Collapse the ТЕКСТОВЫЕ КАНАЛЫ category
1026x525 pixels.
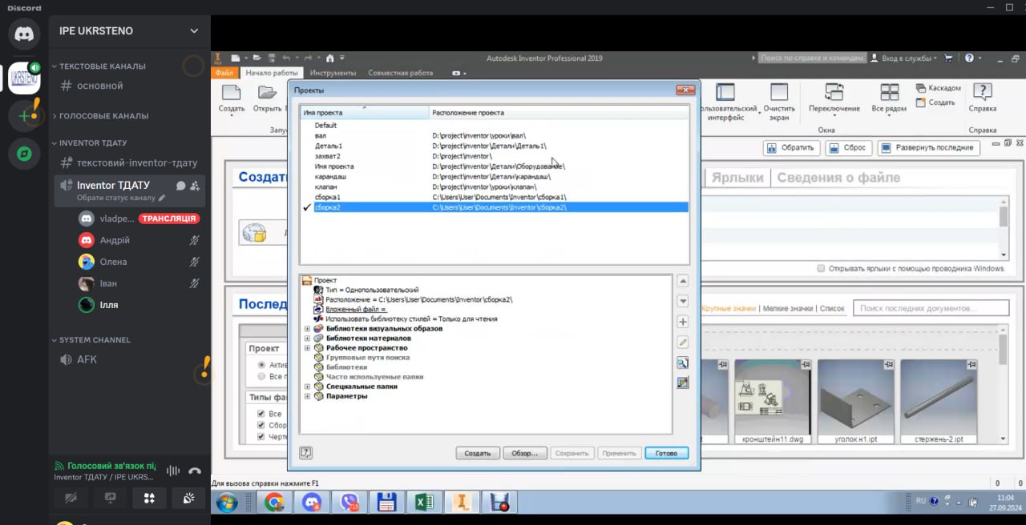pos(102,66)
